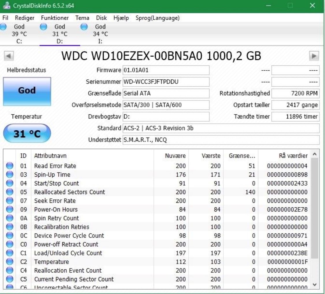Click the Grænseflade field Serial ATA
Screen dimensions: 325x294
tap(166, 94)
